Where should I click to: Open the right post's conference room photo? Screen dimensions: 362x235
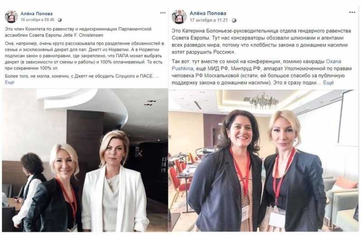pos(263,160)
